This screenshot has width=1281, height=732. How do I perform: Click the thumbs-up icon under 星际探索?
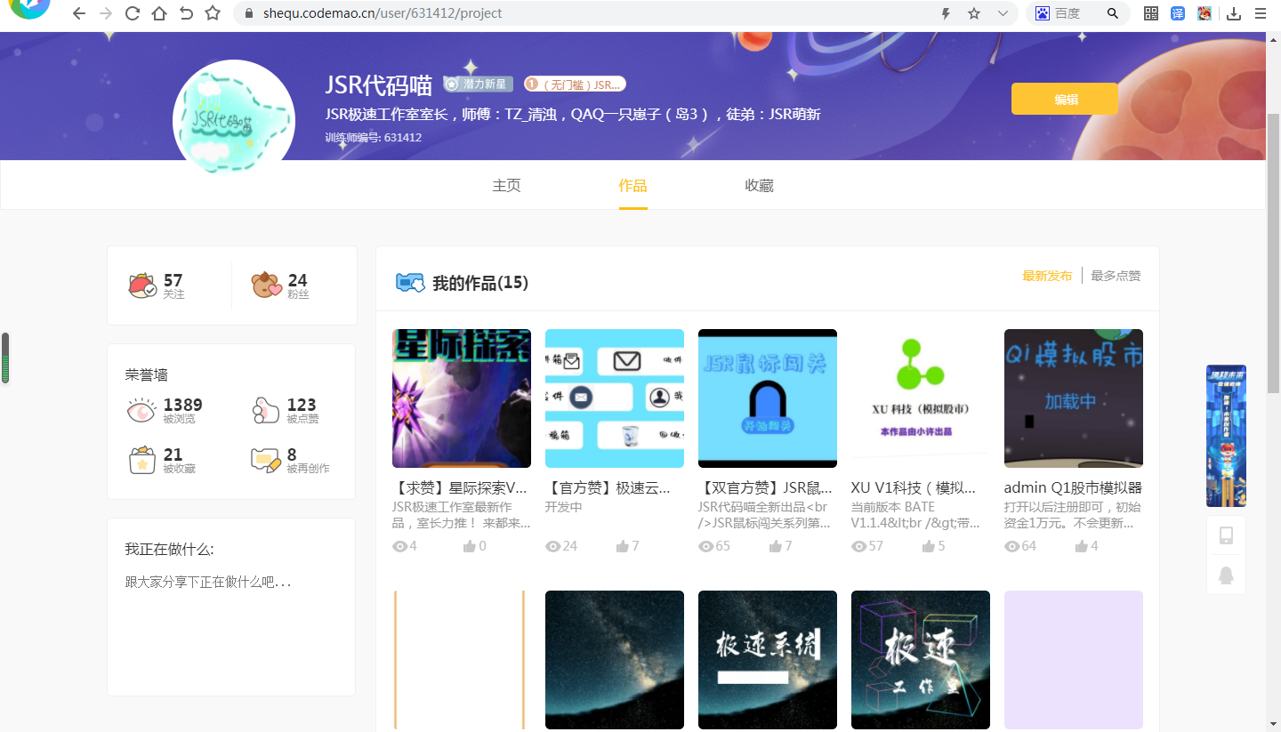coord(469,546)
